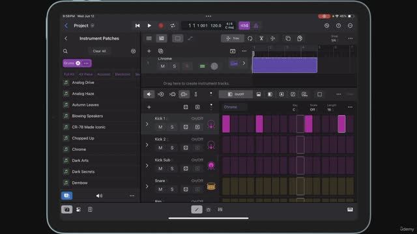Open the pattern Length setting
Viewport: 417px width, 234px height.
point(332,107)
